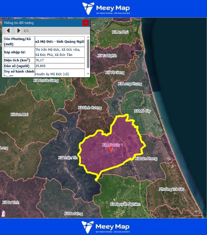207x235 pixels.
Task: Select the Xã Tư Nghĩa map label
Action: click(107, 56)
